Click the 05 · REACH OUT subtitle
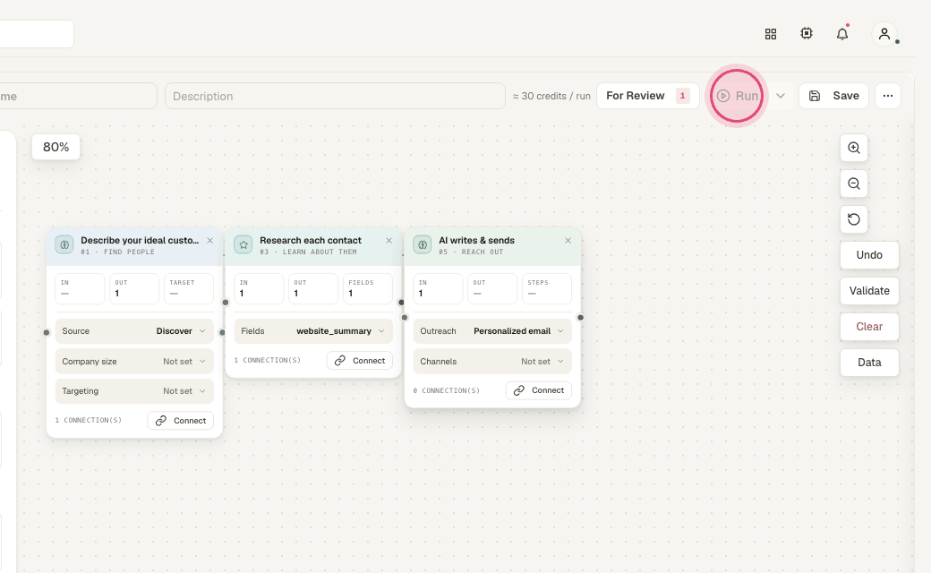Viewport: 931px width, 573px height. 471,252
